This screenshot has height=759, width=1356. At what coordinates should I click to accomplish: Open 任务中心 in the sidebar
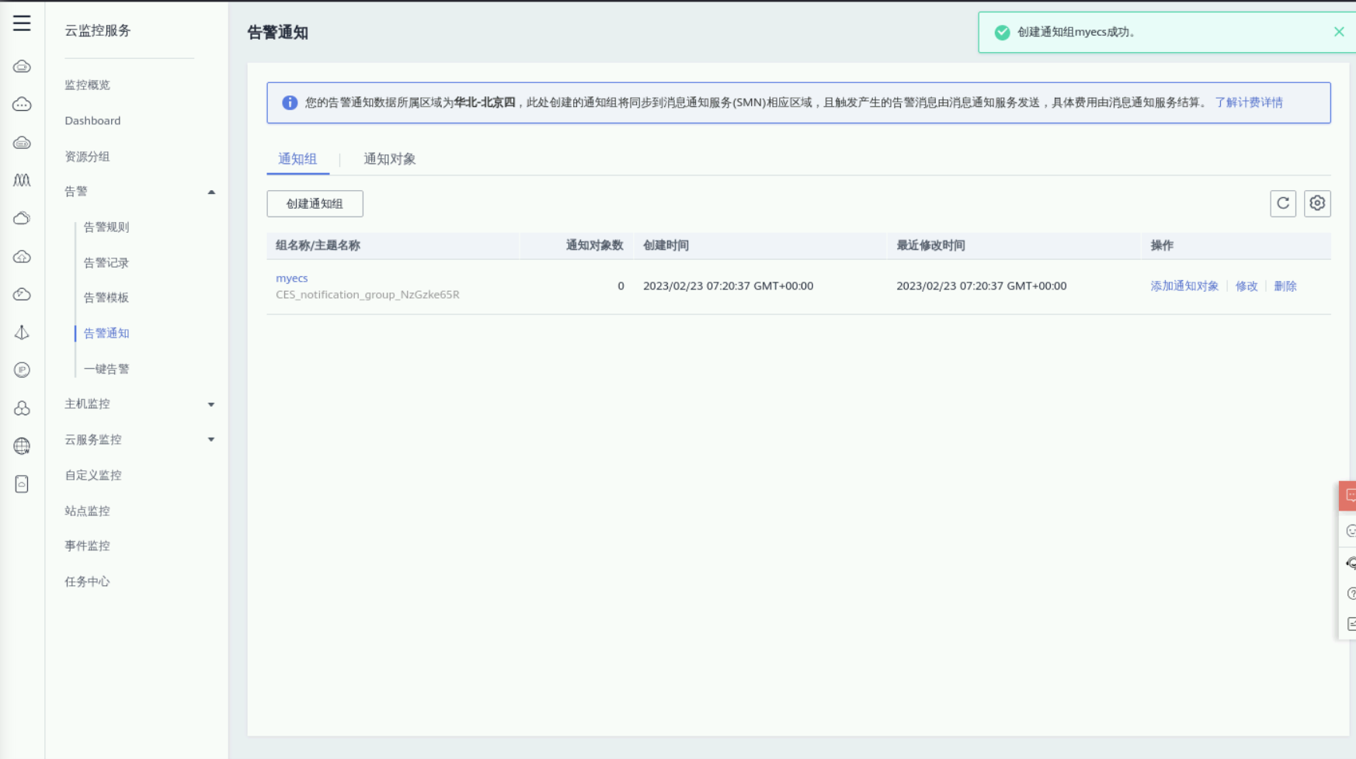88,581
